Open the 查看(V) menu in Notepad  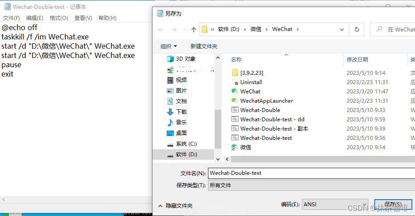[x=83, y=18]
